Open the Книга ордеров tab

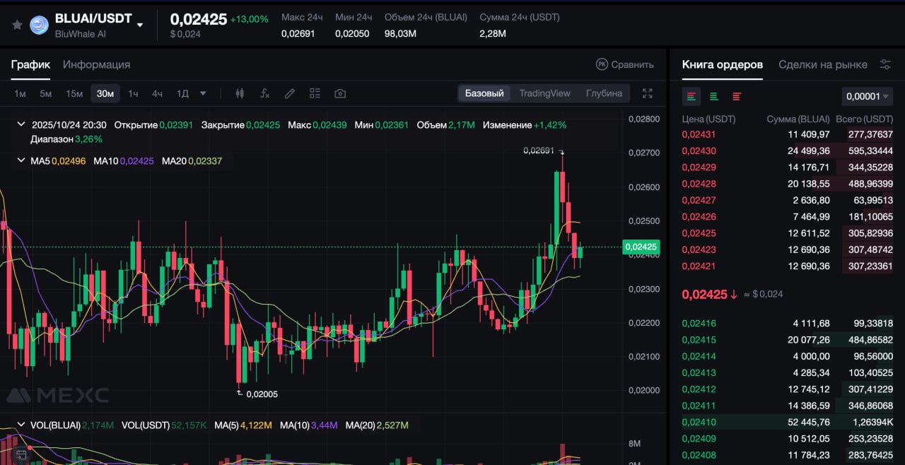pos(723,64)
